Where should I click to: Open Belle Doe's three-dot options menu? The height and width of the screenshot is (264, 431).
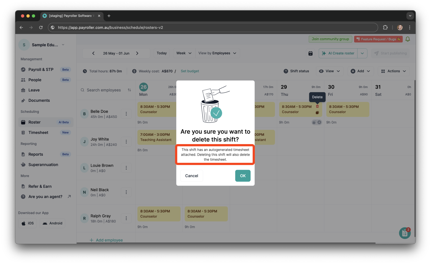(126, 114)
